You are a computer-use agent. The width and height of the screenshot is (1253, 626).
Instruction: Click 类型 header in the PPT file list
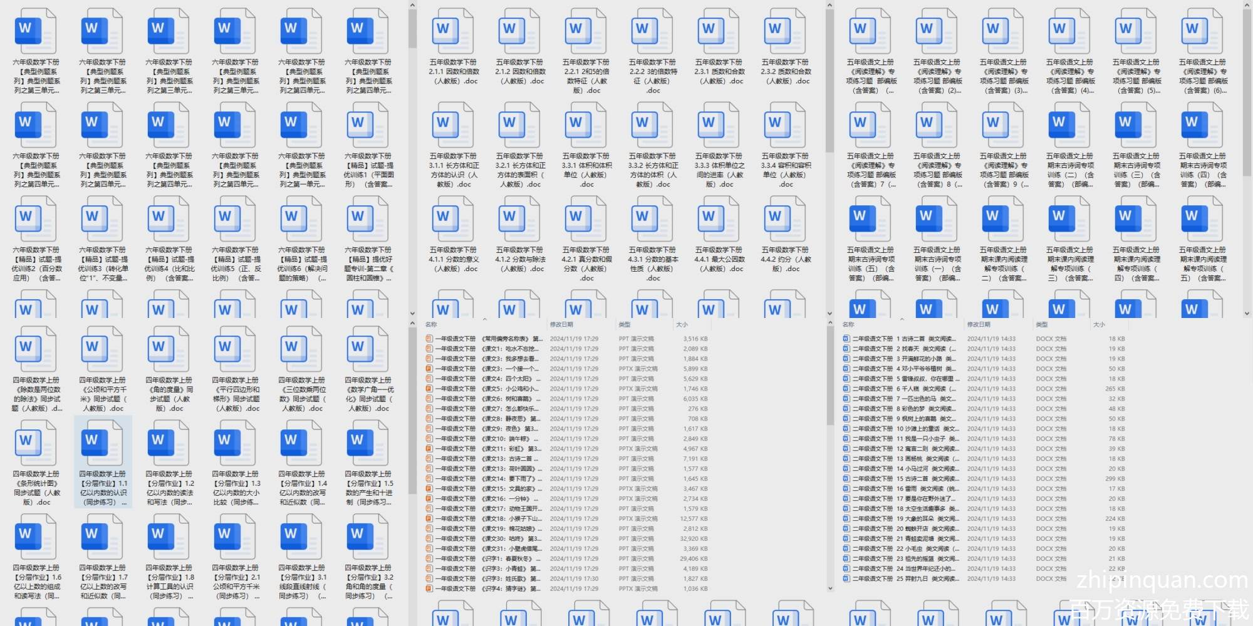[x=625, y=325]
